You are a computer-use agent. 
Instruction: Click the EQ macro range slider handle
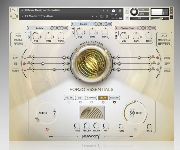click(x=43, y=63)
